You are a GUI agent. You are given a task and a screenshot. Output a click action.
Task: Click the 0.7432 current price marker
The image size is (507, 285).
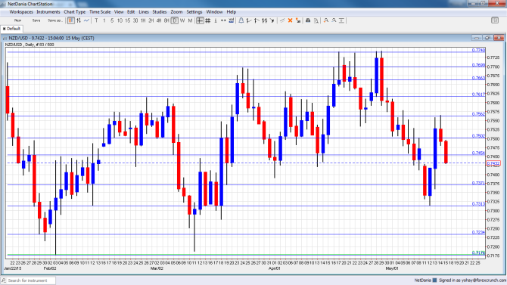pos(493,163)
